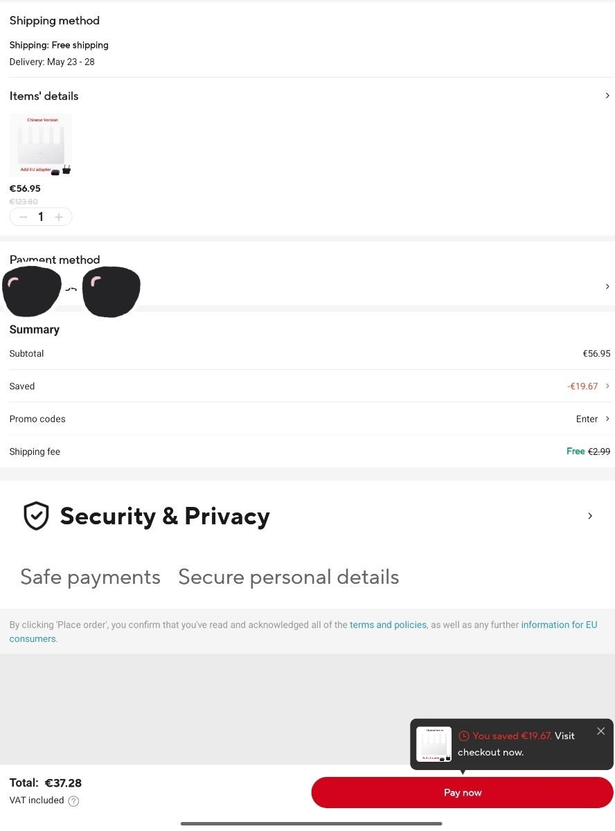Dismiss the 'You saved €19.67' popup
The height and width of the screenshot is (831, 615).
click(600, 731)
